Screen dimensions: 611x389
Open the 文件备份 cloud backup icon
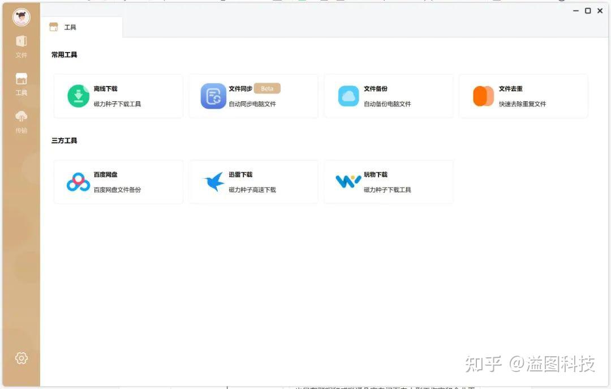tap(347, 96)
